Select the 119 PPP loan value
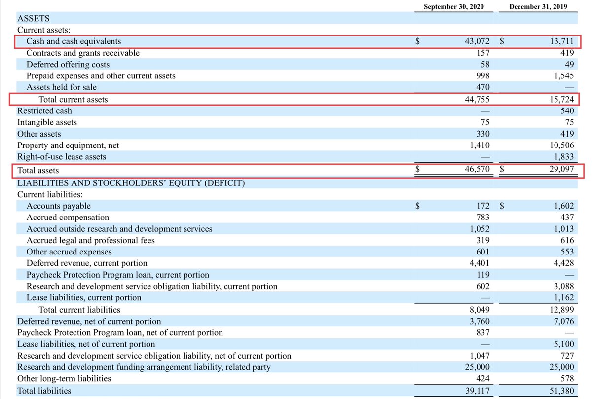Viewport: 592px width, 399px height. point(482,275)
